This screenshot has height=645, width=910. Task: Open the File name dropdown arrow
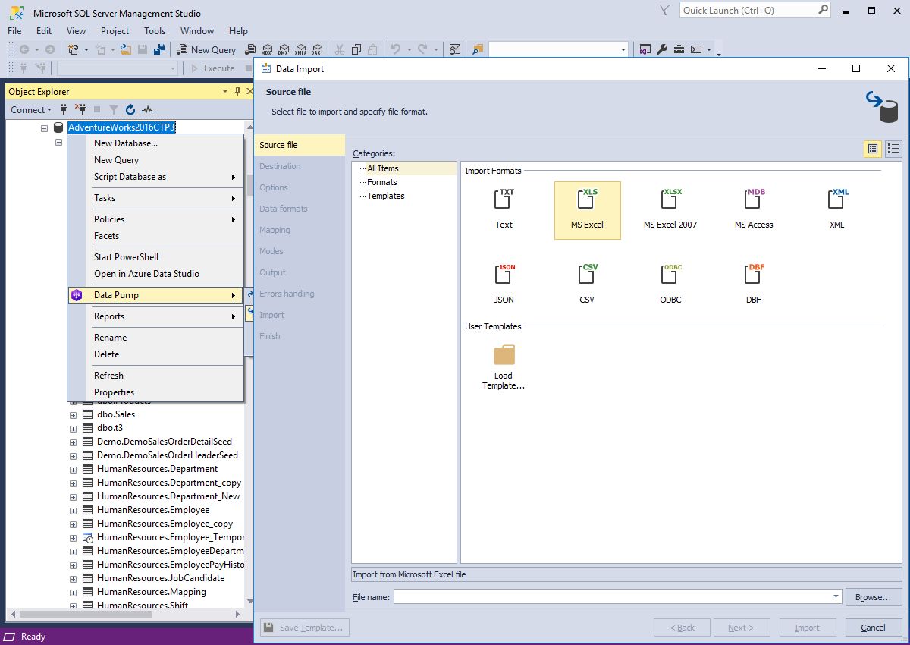click(836, 597)
